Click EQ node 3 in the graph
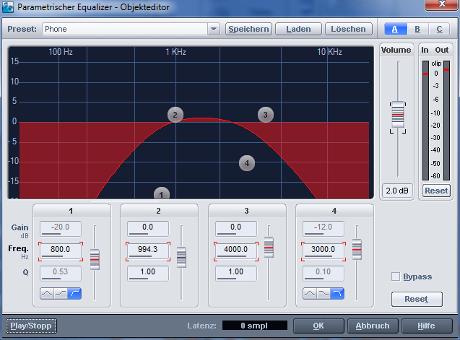 click(266, 115)
